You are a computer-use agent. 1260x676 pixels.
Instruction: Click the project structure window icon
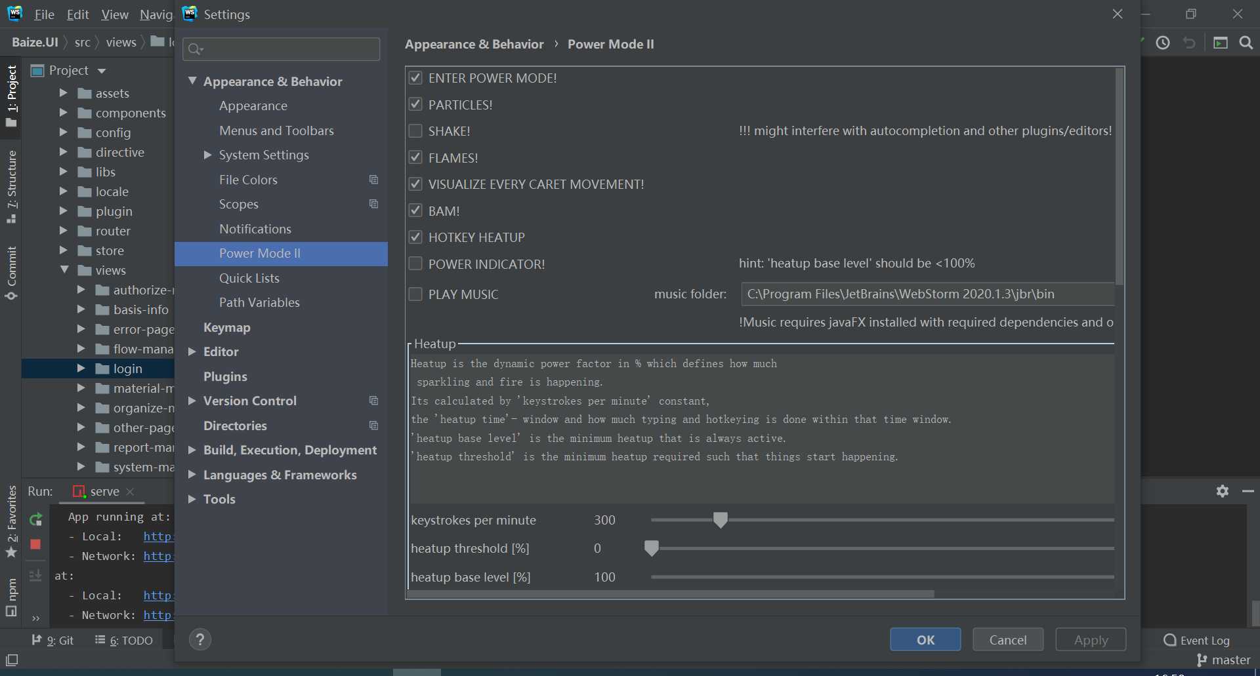pos(1220,43)
